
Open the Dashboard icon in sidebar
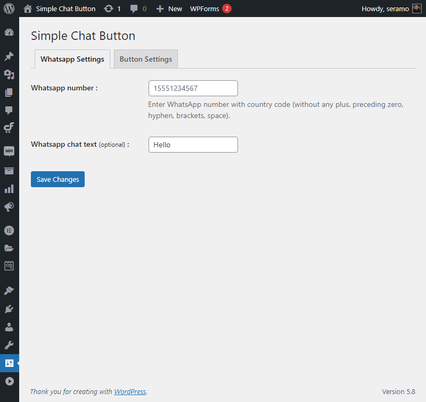point(9,32)
